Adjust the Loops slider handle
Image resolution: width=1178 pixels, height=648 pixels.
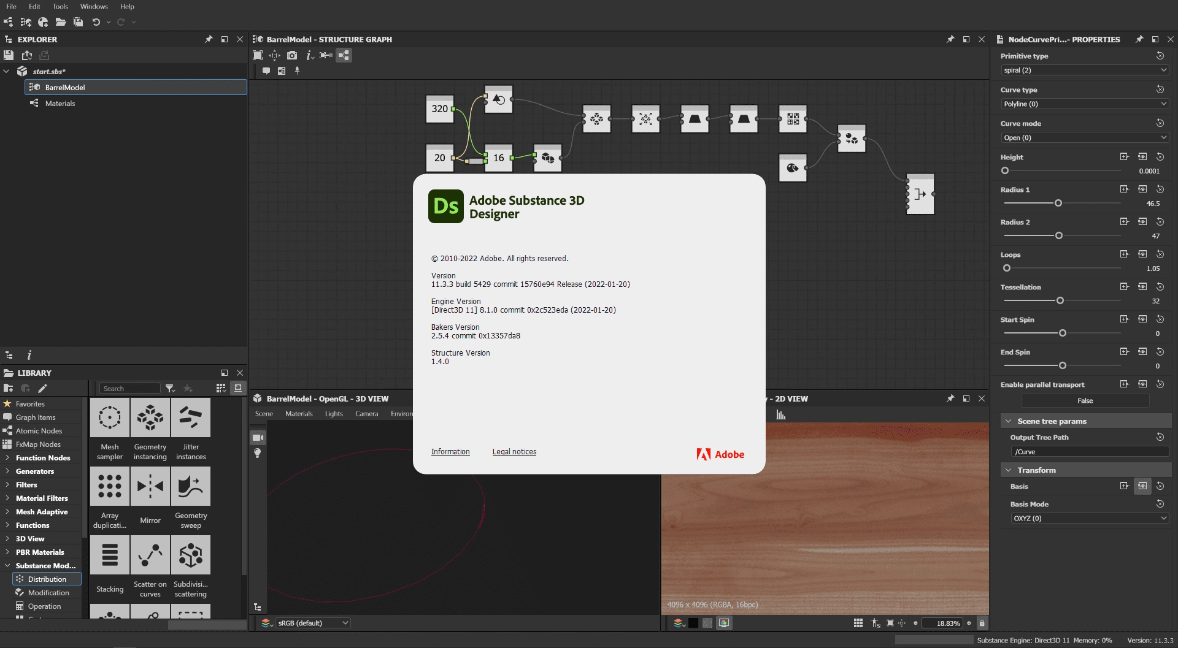(x=1007, y=268)
